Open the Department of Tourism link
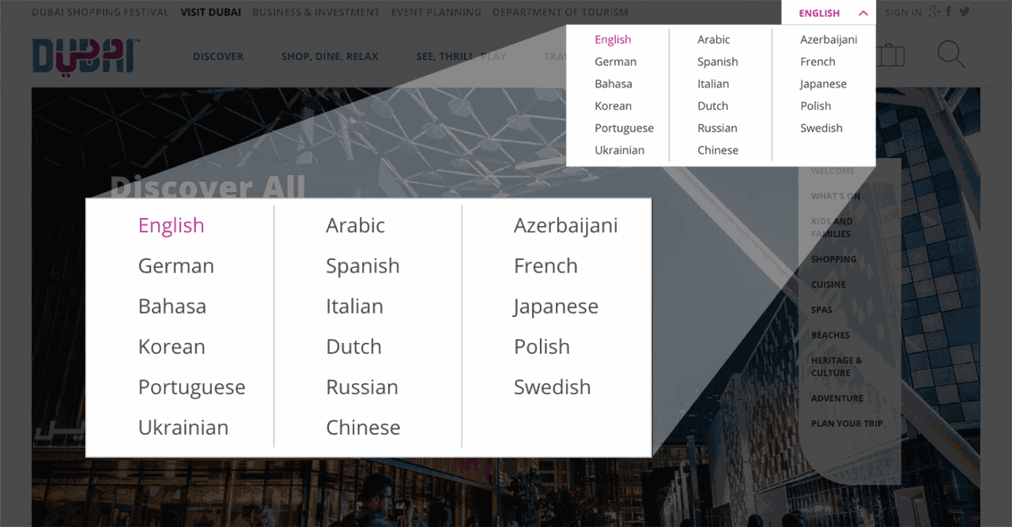The image size is (1012, 527). pos(561,13)
